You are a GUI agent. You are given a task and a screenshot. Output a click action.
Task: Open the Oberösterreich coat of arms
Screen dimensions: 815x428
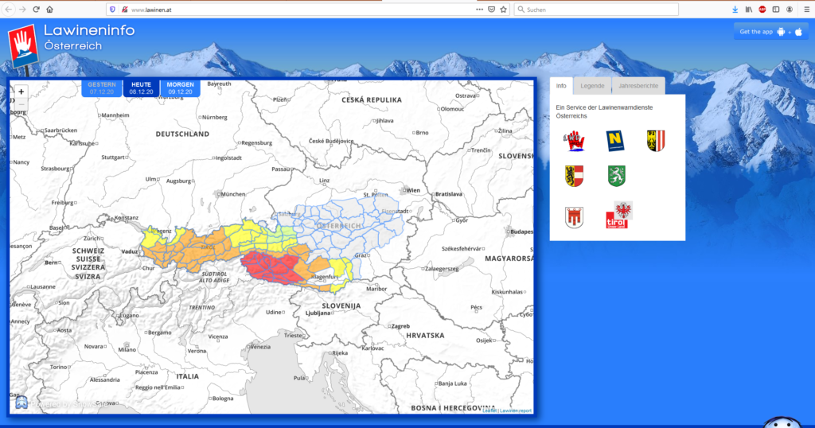click(656, 141)
